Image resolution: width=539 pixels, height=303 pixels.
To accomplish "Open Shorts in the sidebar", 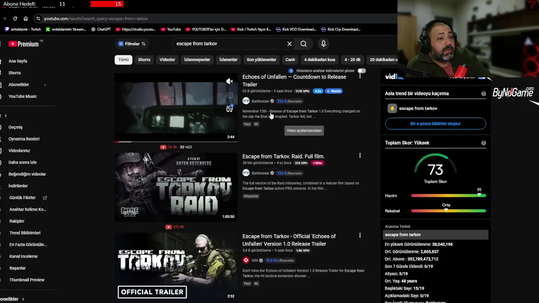I will tap(14, 73).
